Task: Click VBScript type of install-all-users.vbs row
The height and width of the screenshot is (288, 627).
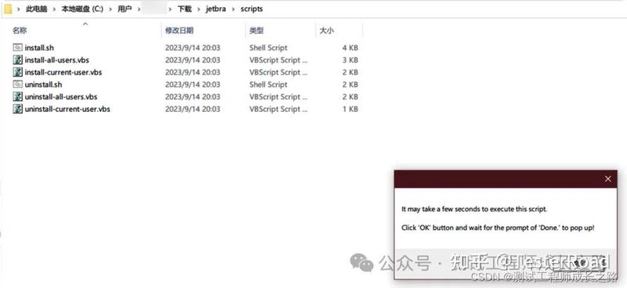Action: point(278,60)
